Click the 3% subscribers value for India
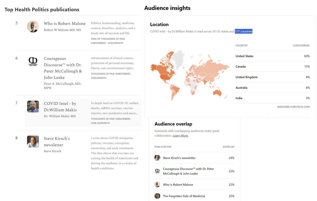The width and height of the screenshot is (317, 201). point(307,98)
